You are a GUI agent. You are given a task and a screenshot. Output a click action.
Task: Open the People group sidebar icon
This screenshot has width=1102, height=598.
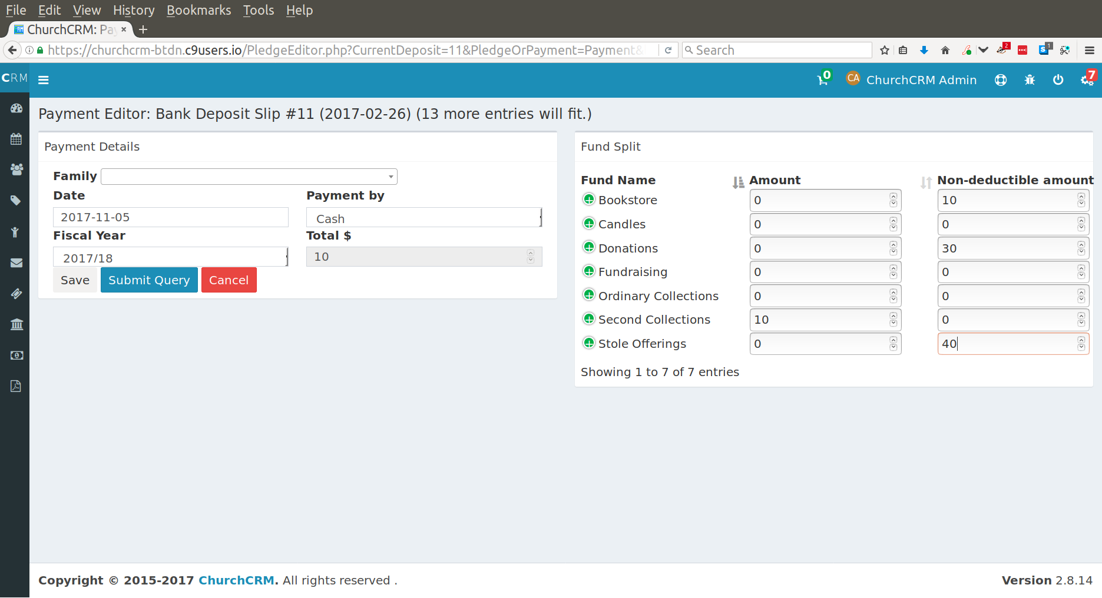tap(16, 170)
